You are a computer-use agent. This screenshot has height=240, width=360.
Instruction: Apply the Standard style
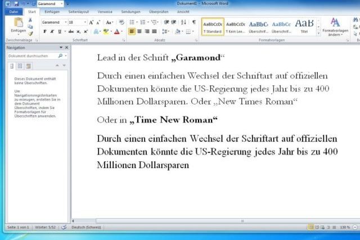[x=213, y=27]
